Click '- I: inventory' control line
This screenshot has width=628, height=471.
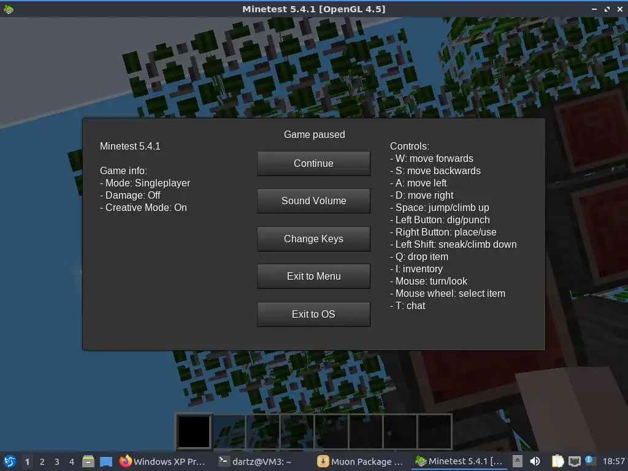coord(416,269)
